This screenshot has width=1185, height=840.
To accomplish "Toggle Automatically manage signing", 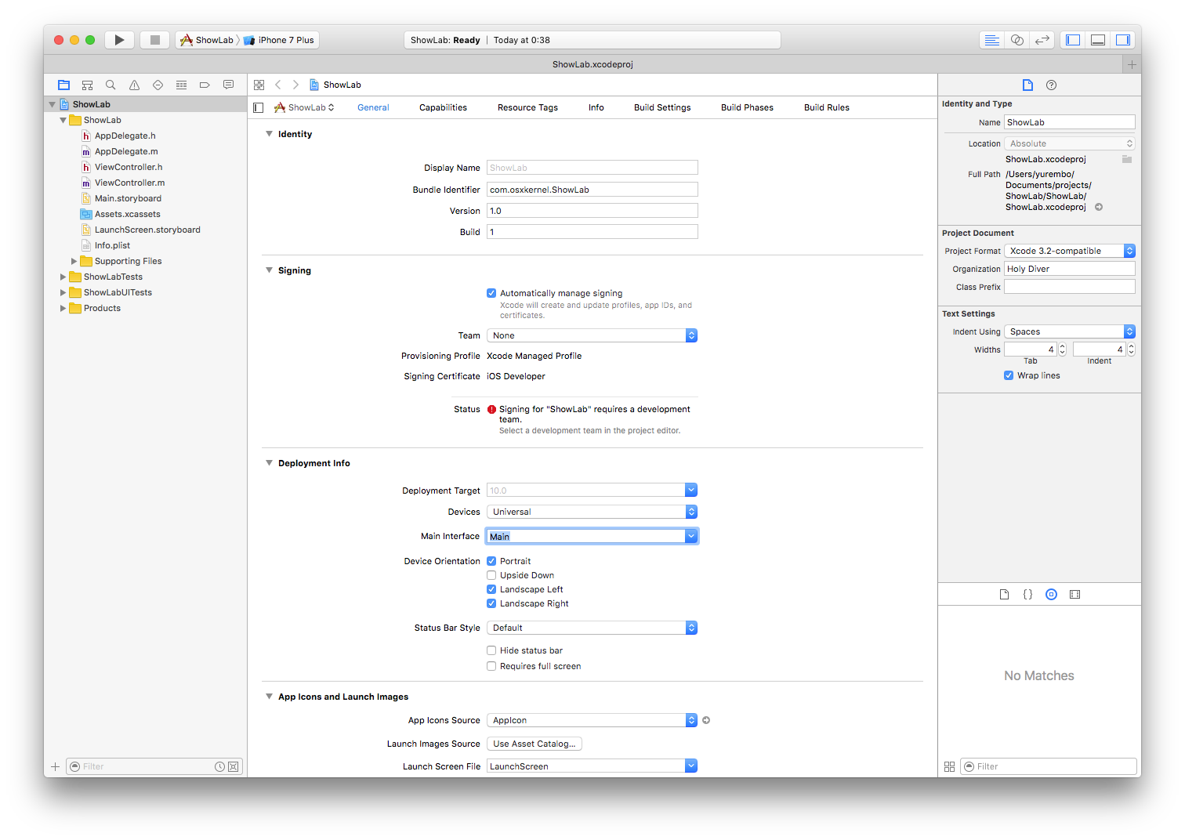I will click(491, 293).
